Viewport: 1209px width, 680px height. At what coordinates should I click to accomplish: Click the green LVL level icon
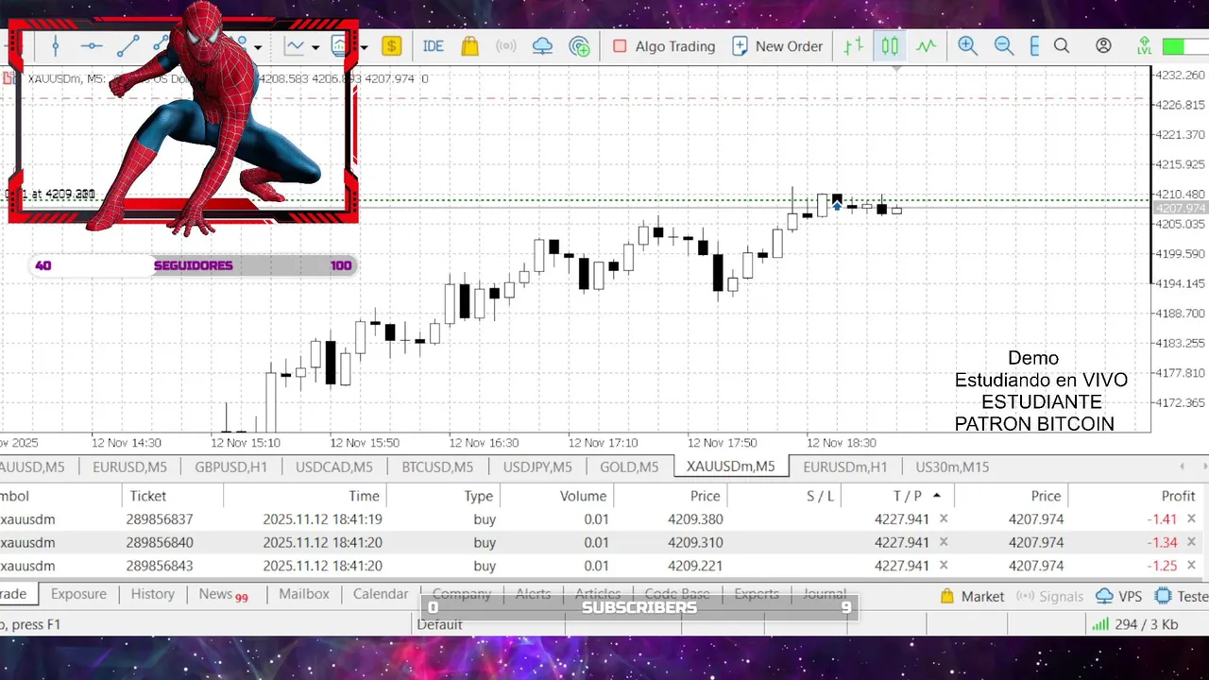tap(1145, 45)
